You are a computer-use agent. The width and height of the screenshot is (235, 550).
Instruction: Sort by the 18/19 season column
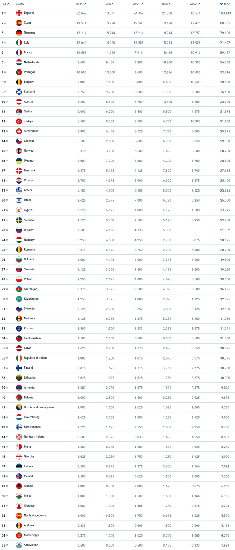pos(81,4)
